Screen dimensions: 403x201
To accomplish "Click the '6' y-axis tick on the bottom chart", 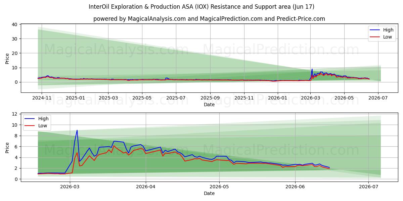I will (16, 147).
